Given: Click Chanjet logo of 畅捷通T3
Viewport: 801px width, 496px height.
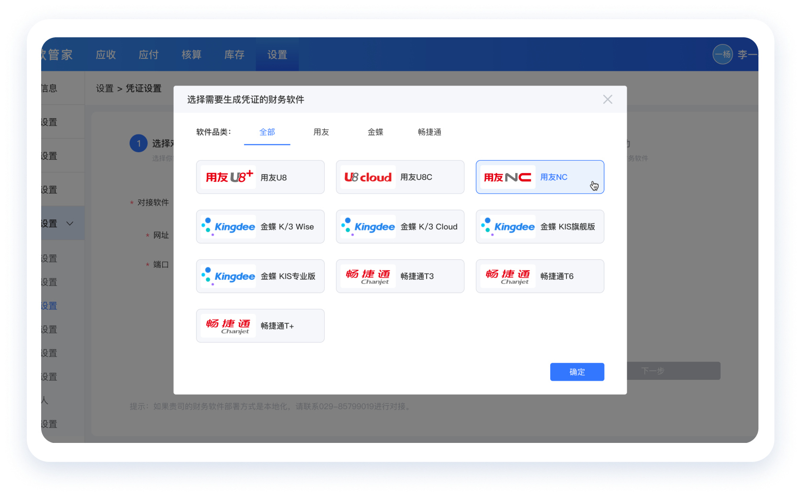Looking at the screenshot, I should (368, 276).
